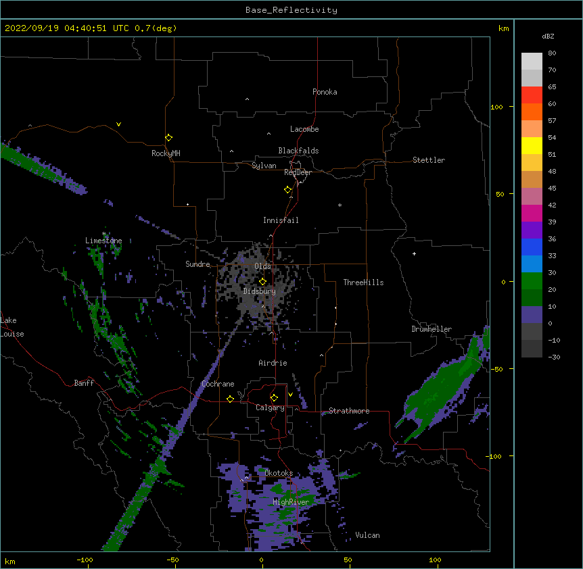Click the Stettler city label
583x569 pixels.
point(429,160)
